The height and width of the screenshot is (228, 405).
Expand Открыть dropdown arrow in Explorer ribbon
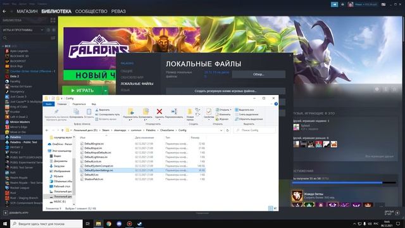click(230, 110)
